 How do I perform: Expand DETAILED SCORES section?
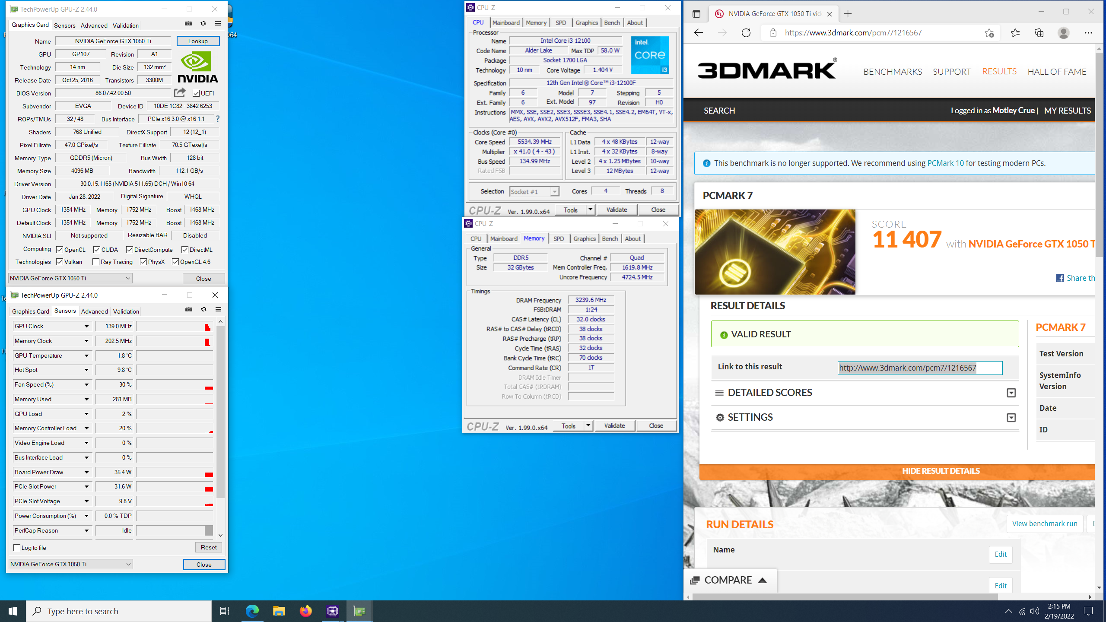[1011, 393]
